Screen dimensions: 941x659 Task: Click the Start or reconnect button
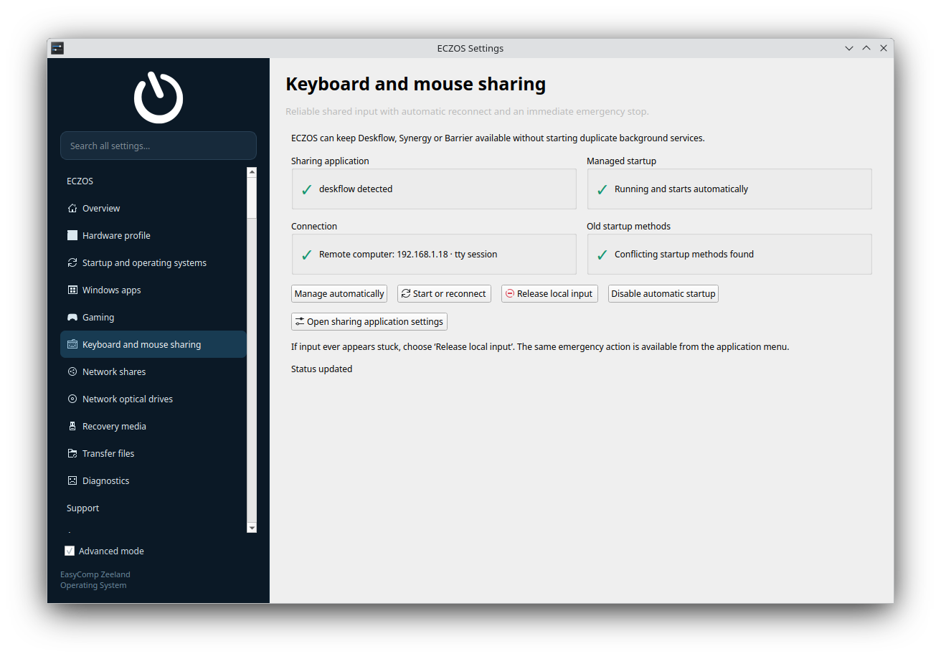444,294
